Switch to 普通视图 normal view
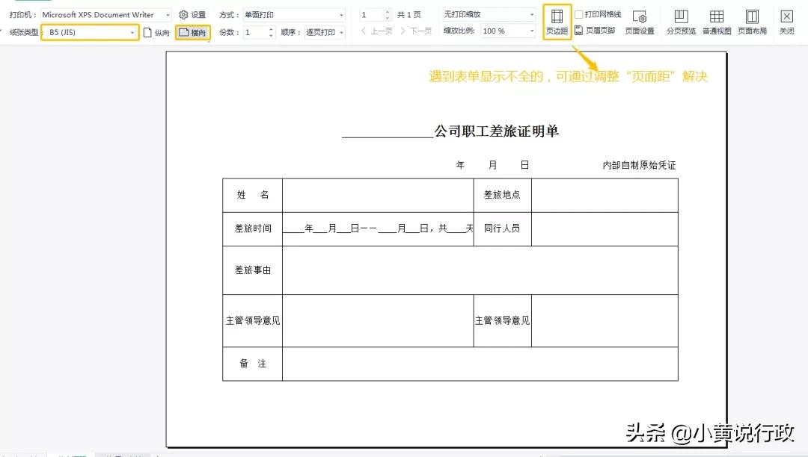The height and width of the screenshot is (457, 808). pyautogui.click(x=716, y=20)
